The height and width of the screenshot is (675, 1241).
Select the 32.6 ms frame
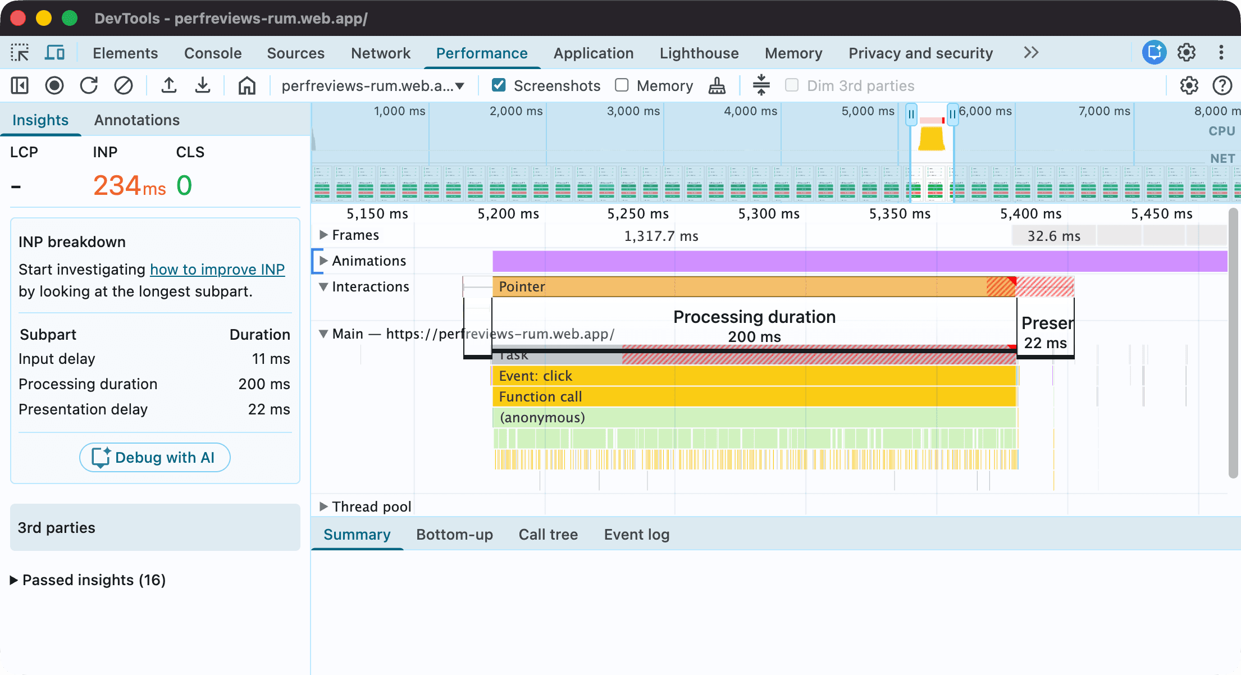(1054, 236)
